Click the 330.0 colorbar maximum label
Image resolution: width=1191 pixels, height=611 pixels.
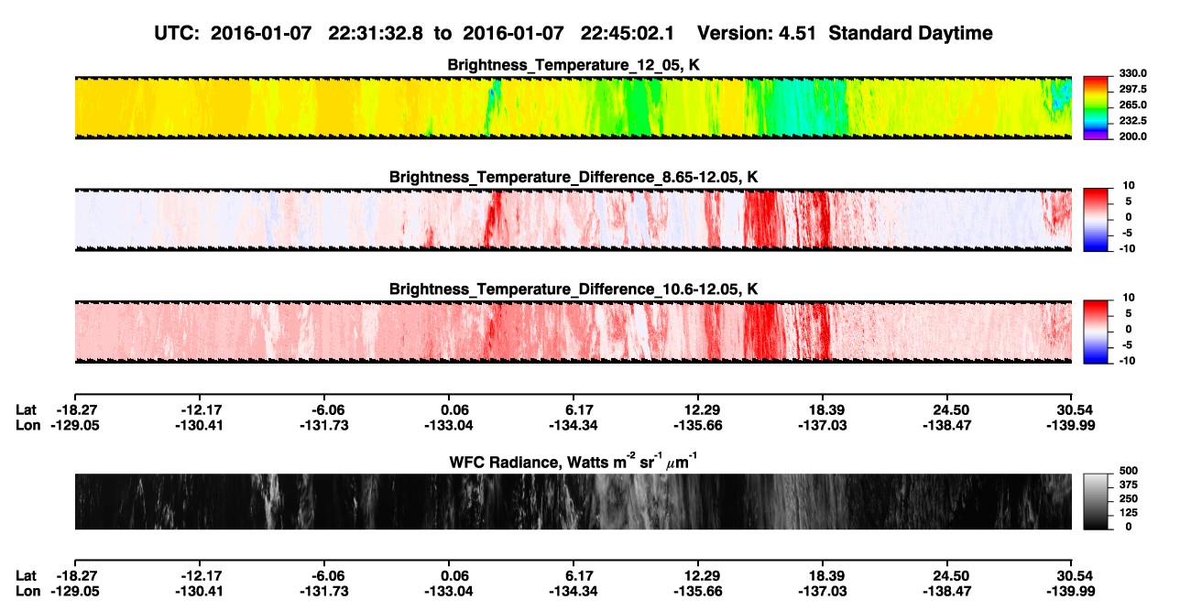click(x=1134, y=74)
